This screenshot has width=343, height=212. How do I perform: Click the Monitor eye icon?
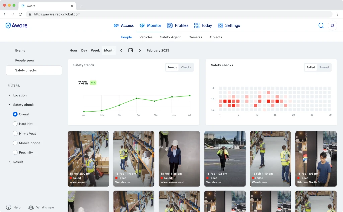pos(142,25)
